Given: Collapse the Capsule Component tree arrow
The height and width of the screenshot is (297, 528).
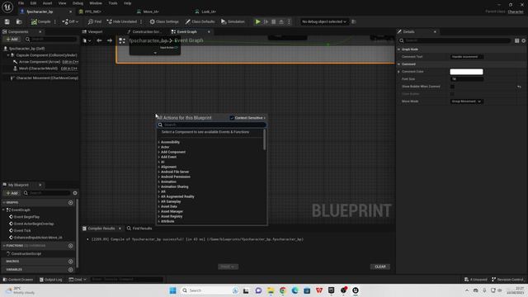Looking at the screenshot, I should [x=8, y=55].
